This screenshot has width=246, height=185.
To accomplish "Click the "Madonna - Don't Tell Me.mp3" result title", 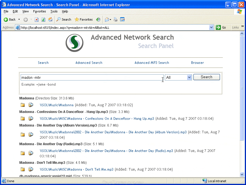I will [42, 163].
